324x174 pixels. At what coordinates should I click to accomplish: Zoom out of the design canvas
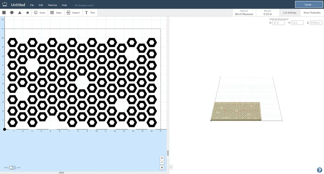pyautogui.click(x=162, y=162)
